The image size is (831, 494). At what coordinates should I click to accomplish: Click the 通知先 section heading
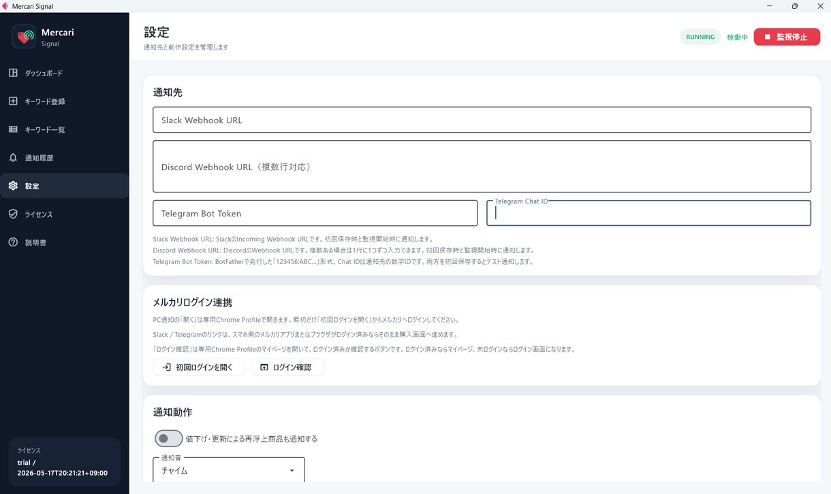click(168, 93)
